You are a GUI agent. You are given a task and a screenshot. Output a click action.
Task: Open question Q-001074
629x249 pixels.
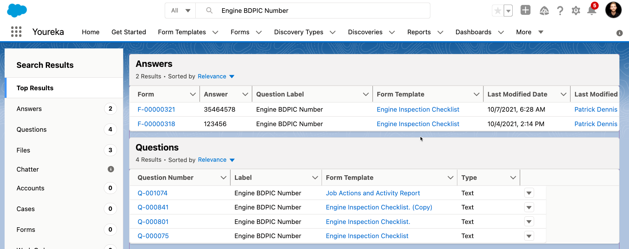153,193
